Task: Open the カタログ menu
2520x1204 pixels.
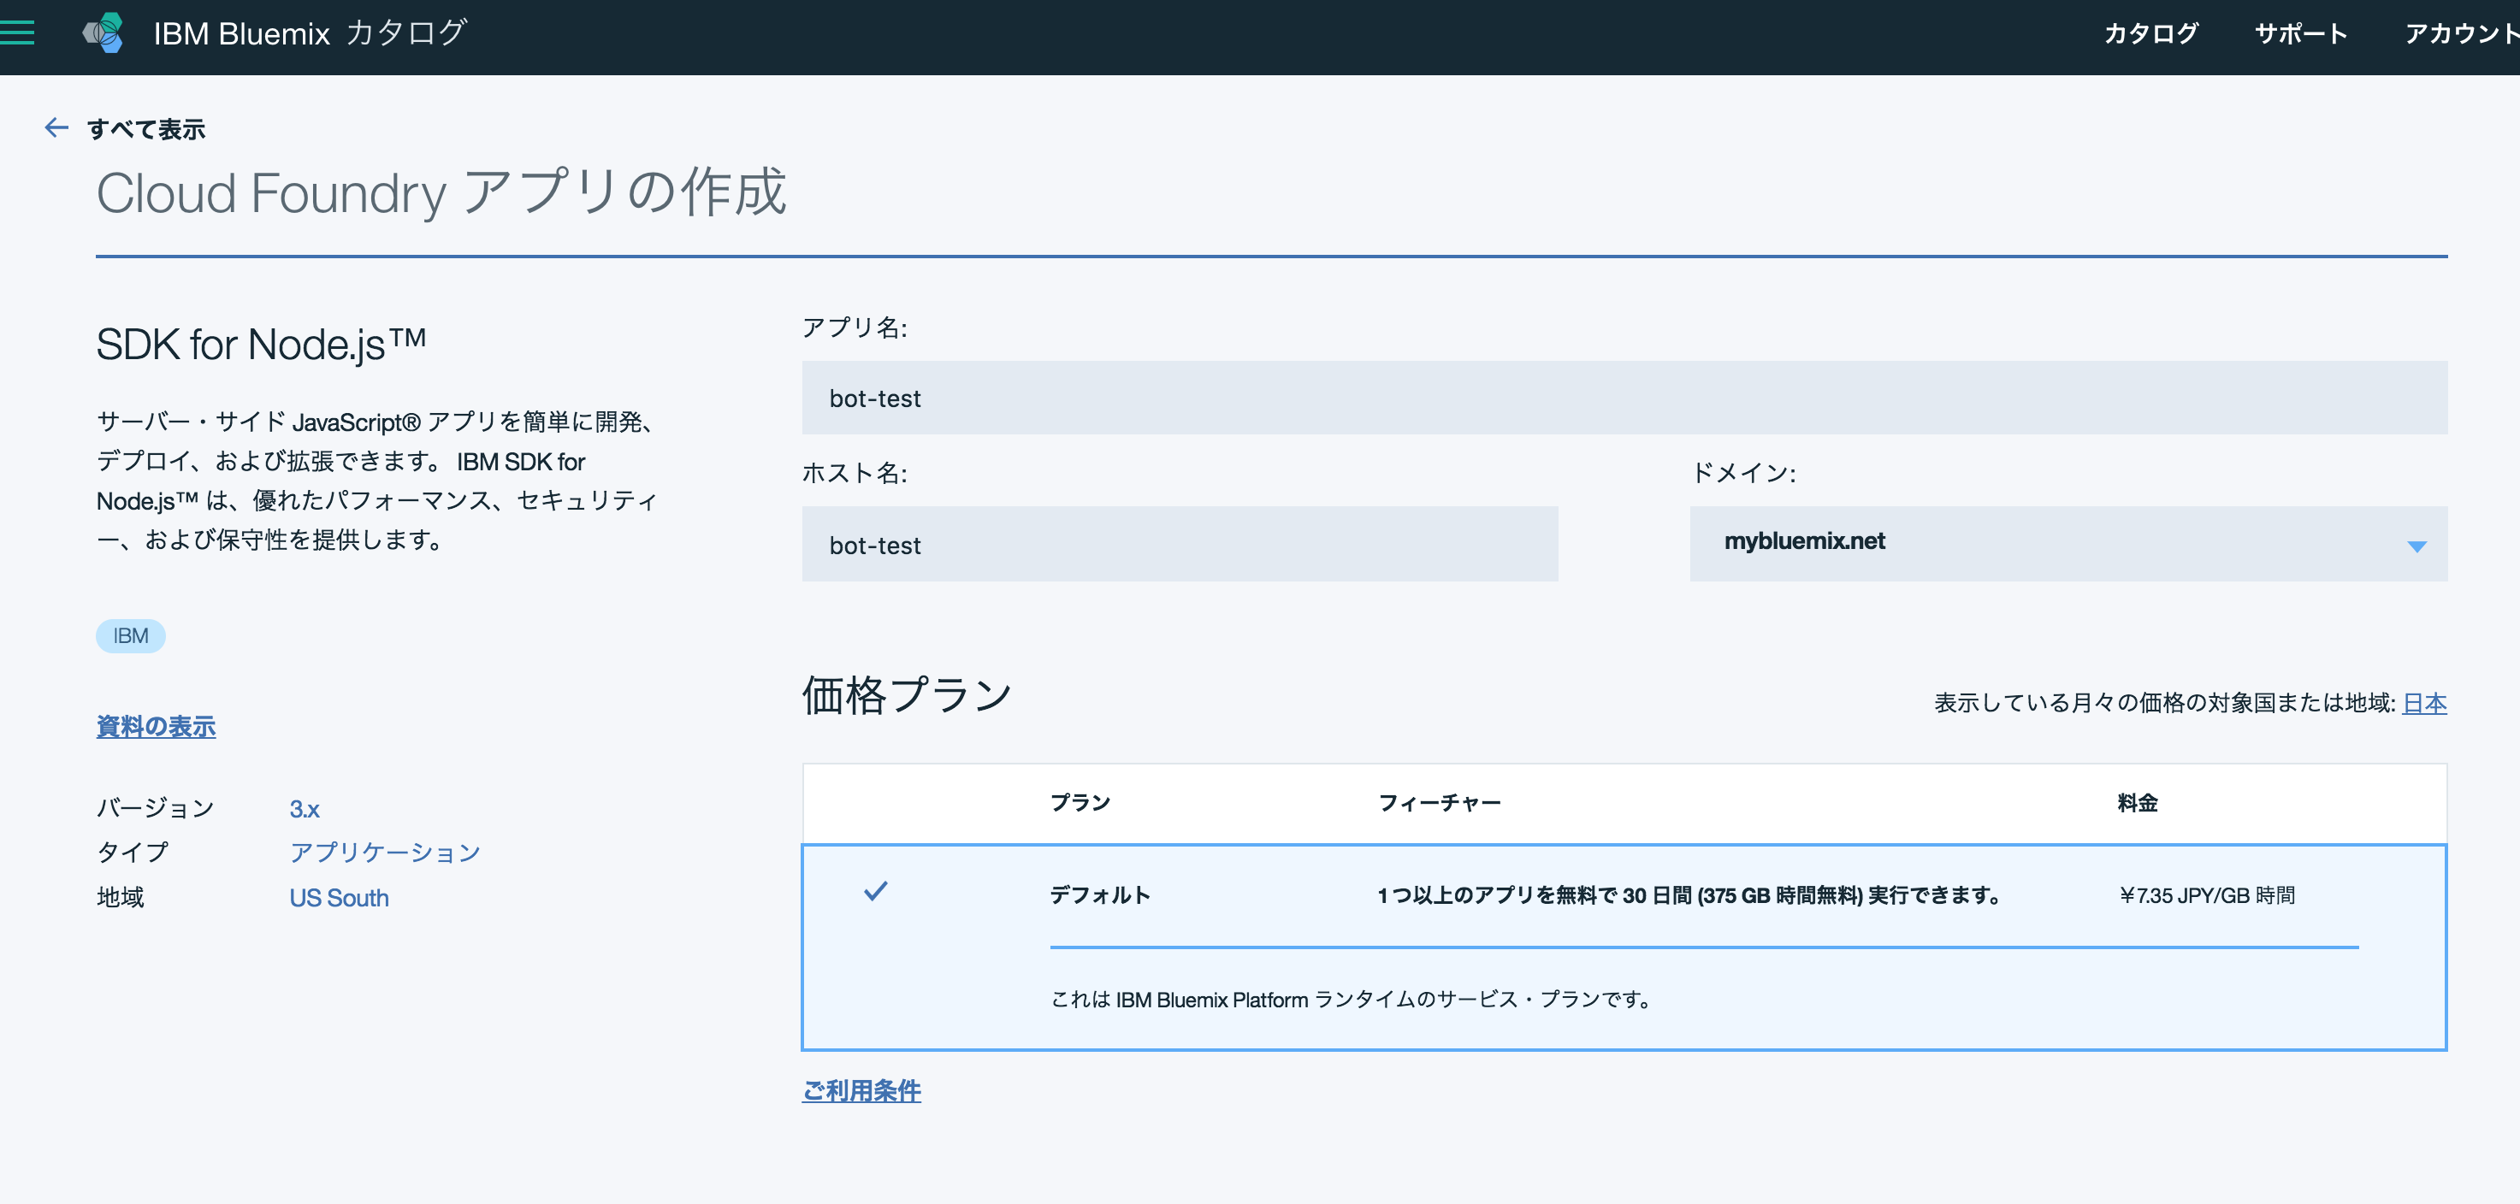Action: (2151, 32)
